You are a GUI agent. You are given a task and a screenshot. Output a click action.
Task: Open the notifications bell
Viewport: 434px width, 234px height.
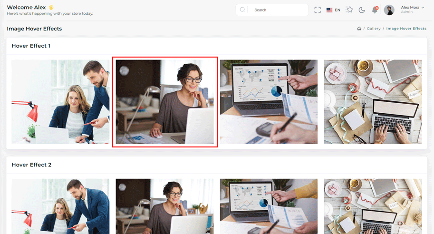point(375,10)
